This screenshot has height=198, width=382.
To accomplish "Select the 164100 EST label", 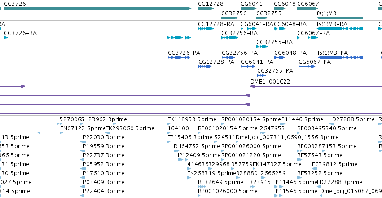I will [x=178, y=128].
